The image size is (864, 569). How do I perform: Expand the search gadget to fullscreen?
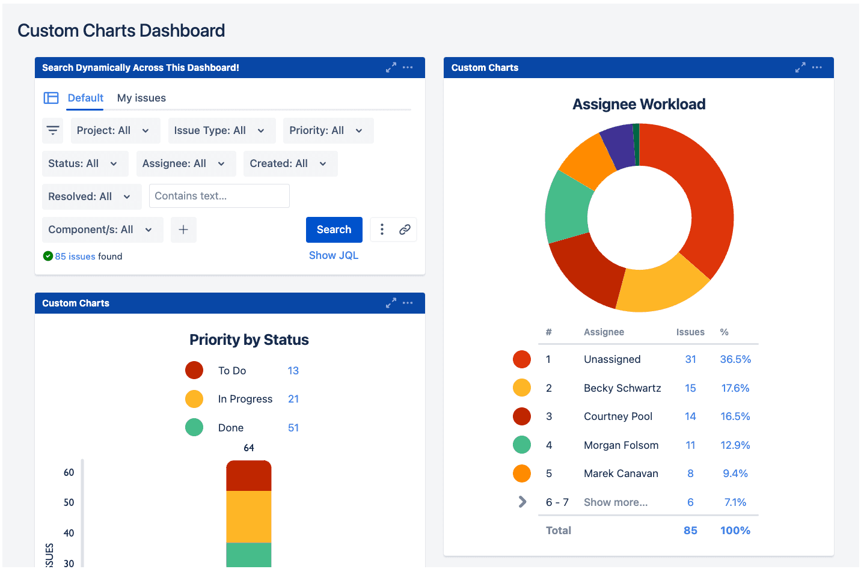(391, 68)
